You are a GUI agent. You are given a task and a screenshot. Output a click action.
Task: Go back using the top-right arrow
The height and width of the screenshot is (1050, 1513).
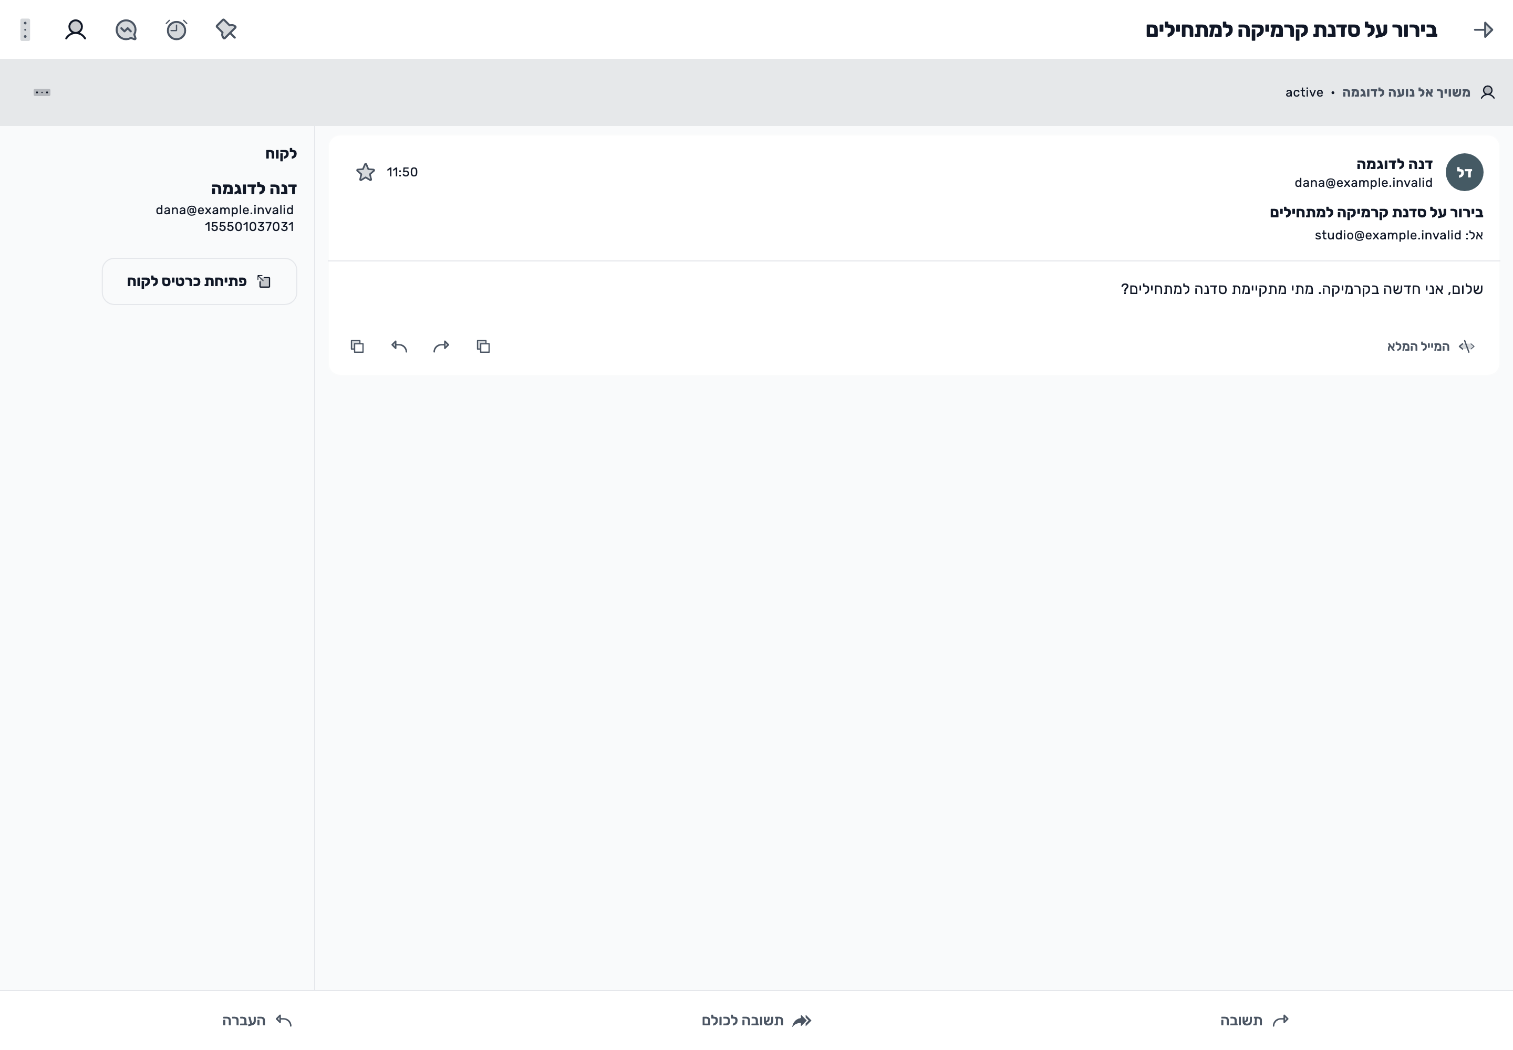tap(1483, 29)
